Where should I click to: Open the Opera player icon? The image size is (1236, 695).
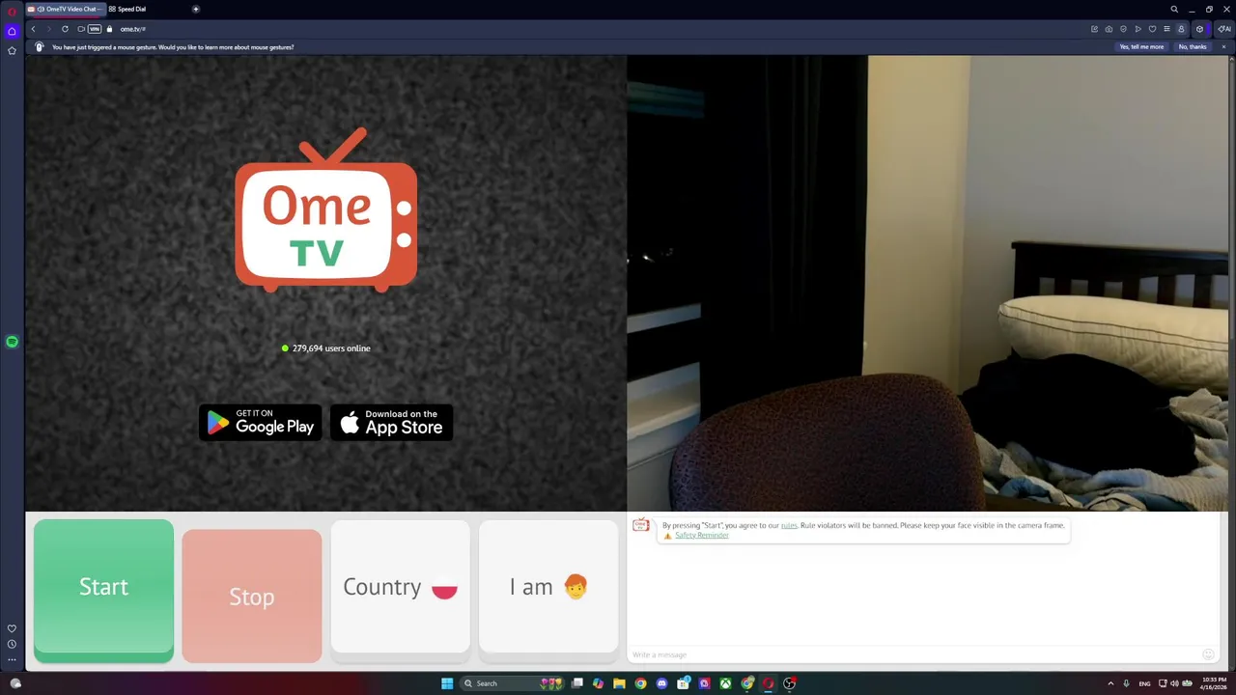point(1138,29)
